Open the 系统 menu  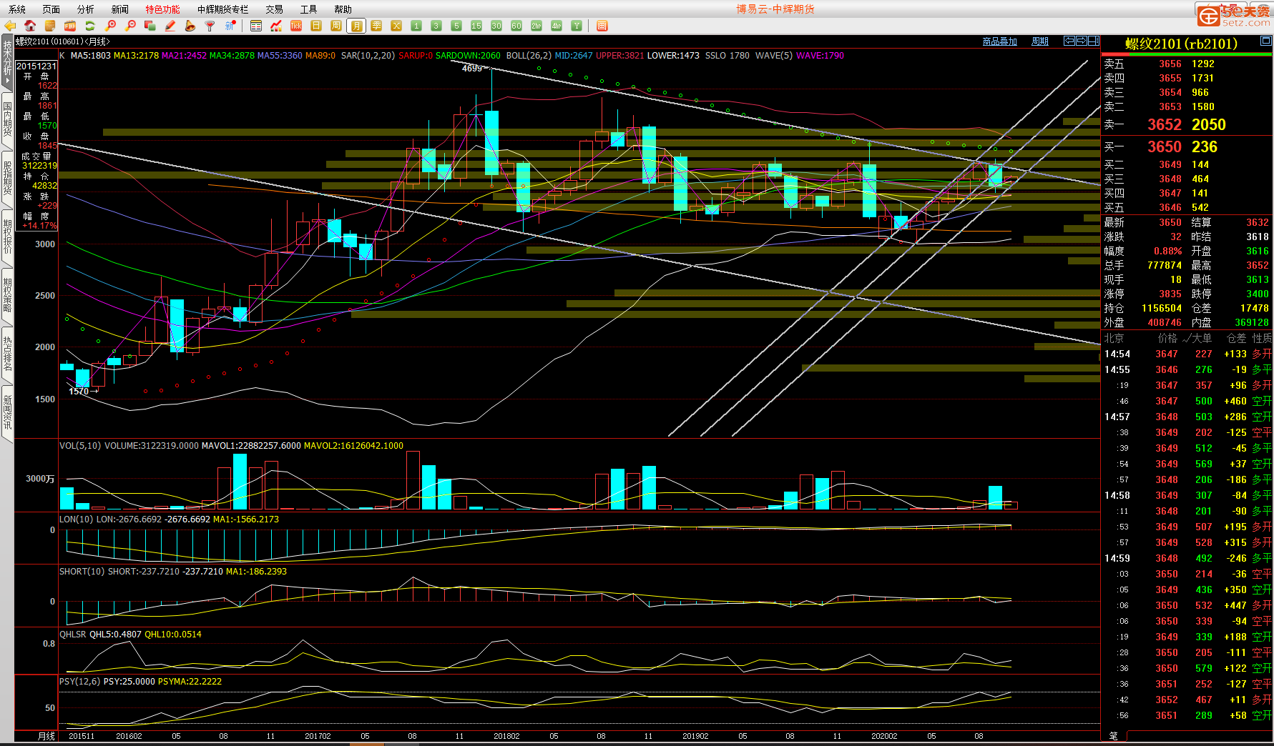click(x=17, y=9)
